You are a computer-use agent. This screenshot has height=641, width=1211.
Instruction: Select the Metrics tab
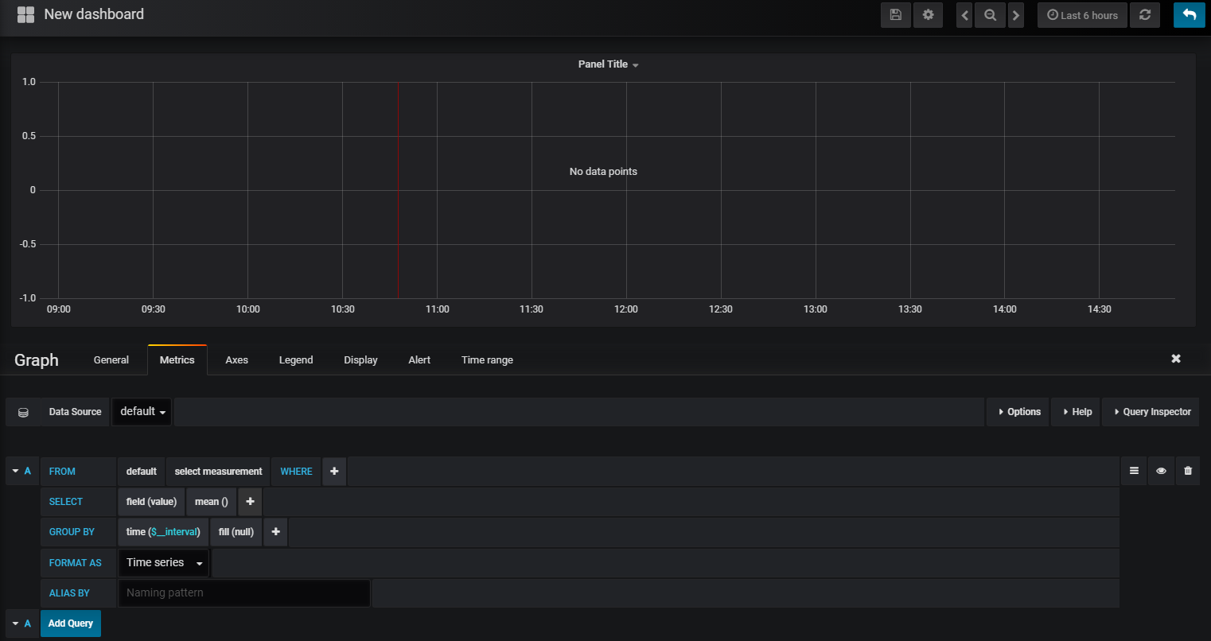click(177, 360)
